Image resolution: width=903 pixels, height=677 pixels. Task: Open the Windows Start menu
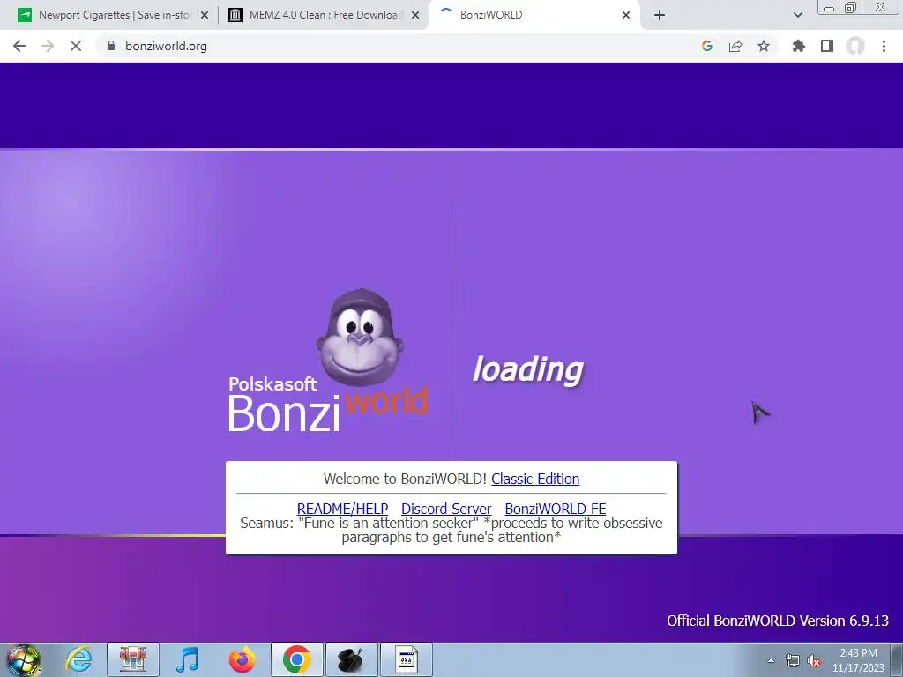coord(24,659)
